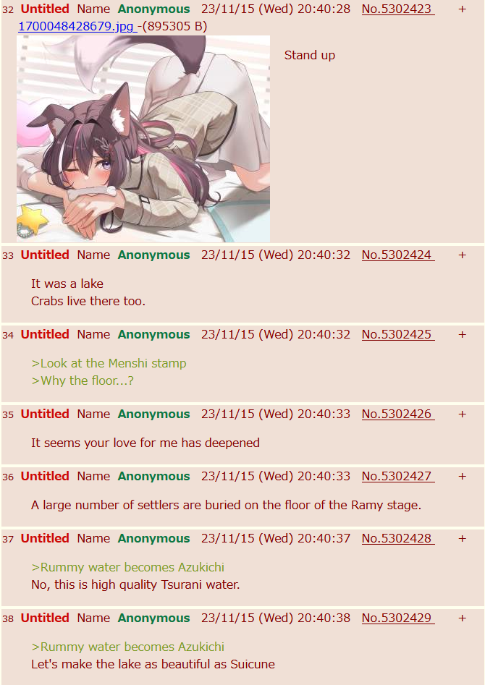Click the plus icon on post 34
485x685 pixels.
(463, 335)
